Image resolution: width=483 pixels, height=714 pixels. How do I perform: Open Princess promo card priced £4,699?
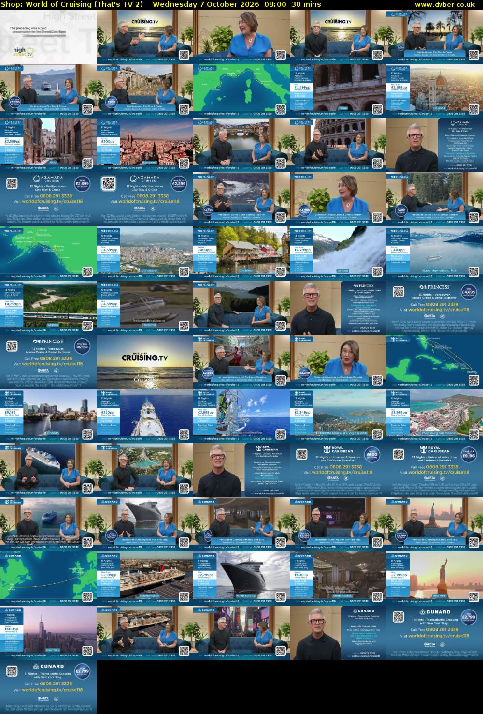click(435, 308)
